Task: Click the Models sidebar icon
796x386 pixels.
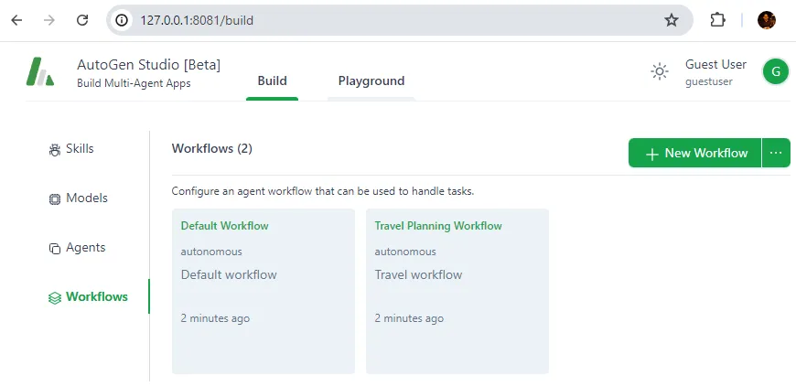Action: tap(54, 199)
